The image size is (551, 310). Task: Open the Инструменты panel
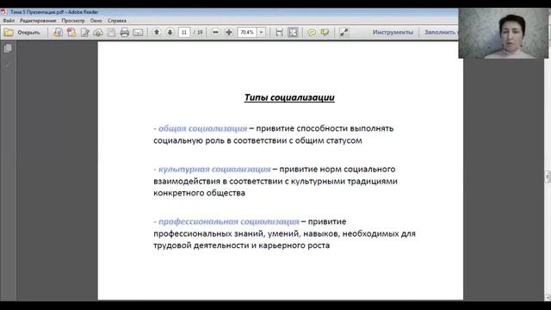tap(393, 33)
